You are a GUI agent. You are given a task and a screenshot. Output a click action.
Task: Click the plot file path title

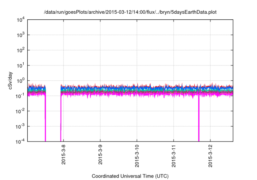pyautogui.click(x=130, y=12)
